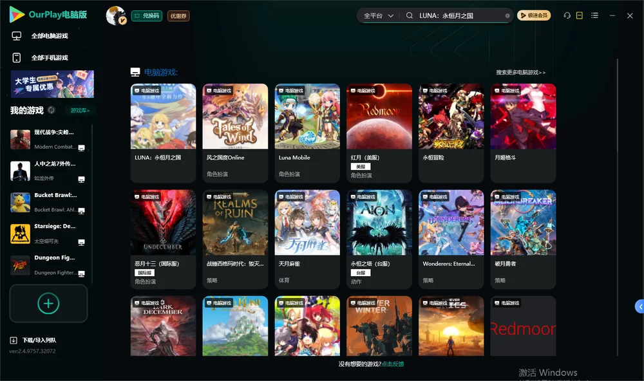This screenshot has width=644, height=381.
Task: Open the 风之国度Online Tales of Wind card
Action: (235, 133)
